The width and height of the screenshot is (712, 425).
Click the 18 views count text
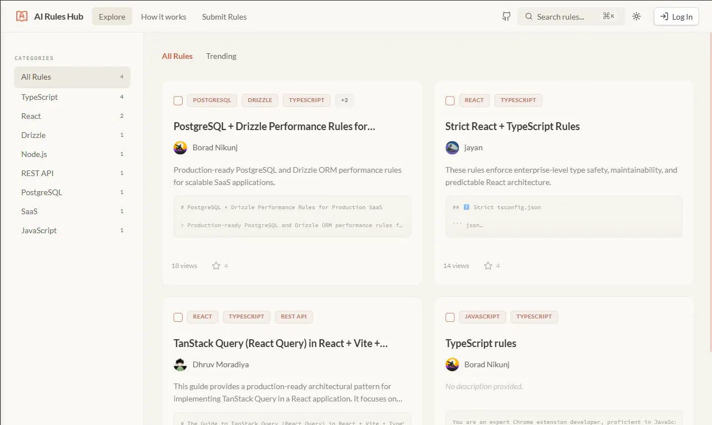(184, 266)
